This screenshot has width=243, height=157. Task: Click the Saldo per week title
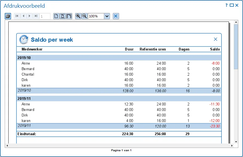point(52,40)
